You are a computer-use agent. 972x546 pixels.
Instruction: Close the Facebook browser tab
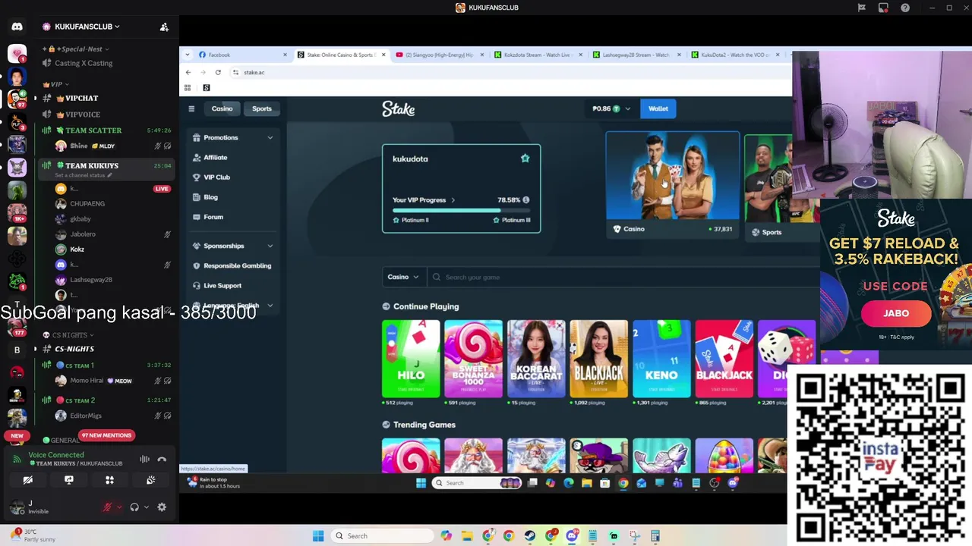[x=286, y=55]
